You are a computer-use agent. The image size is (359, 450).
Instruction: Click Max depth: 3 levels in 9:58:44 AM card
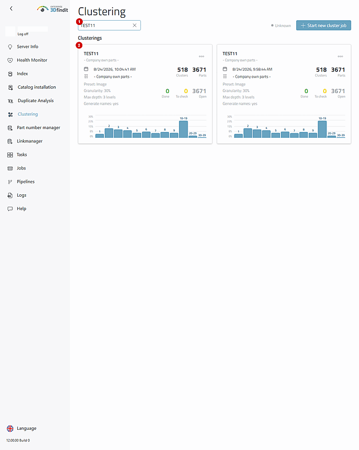238,97
